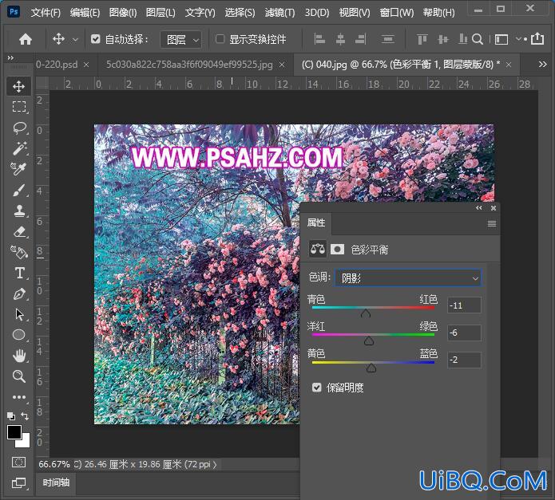Image resolution: width=555 pixels, height=500 pixels.
Task: Collapse the Properties panel double-arrow
Action: [479, 208]
